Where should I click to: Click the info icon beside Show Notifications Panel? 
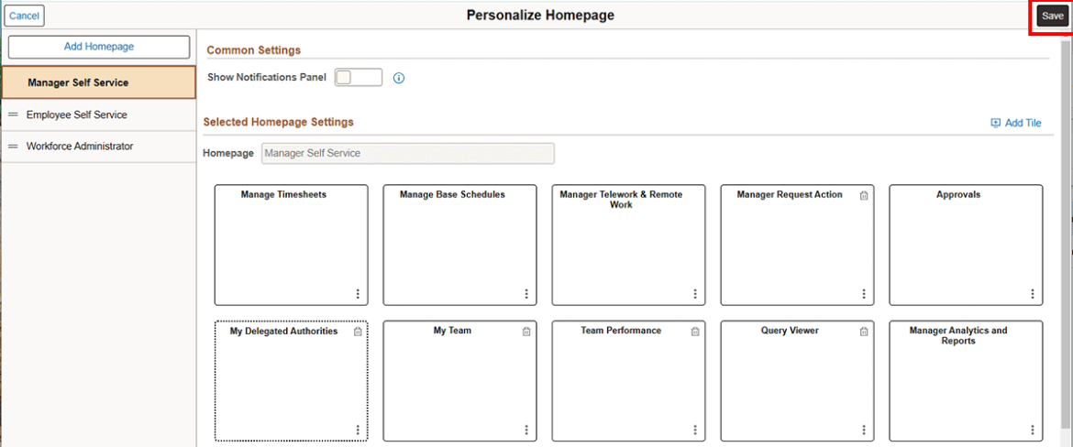coord(399,78)
